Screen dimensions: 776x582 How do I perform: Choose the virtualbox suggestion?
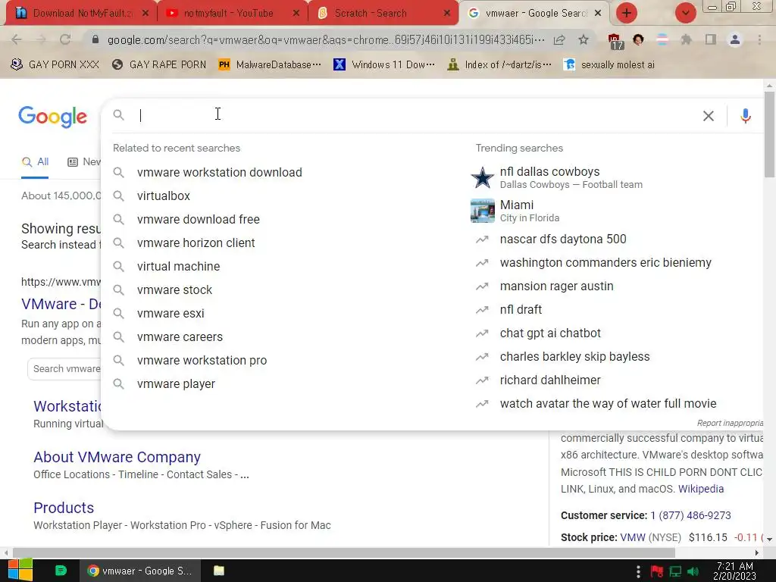164,196
